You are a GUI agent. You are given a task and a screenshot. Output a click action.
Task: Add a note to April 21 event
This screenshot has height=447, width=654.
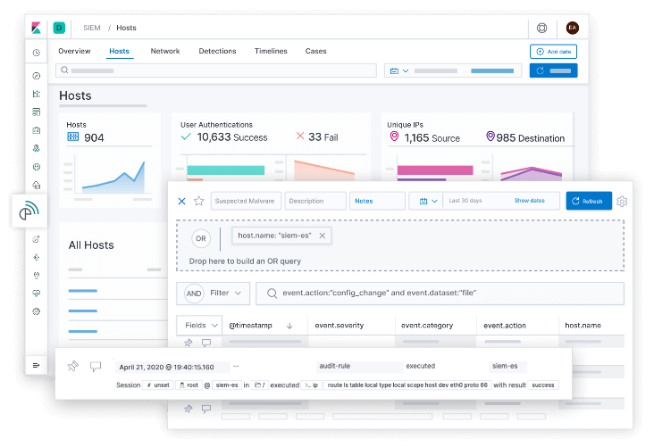coord(96,367)
